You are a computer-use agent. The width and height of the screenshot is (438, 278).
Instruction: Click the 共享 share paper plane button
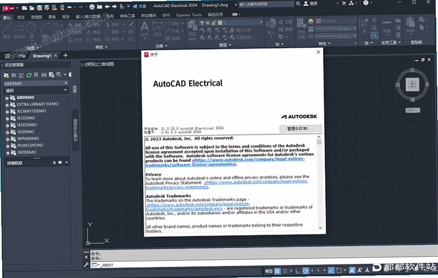click(x=139, y=6)
